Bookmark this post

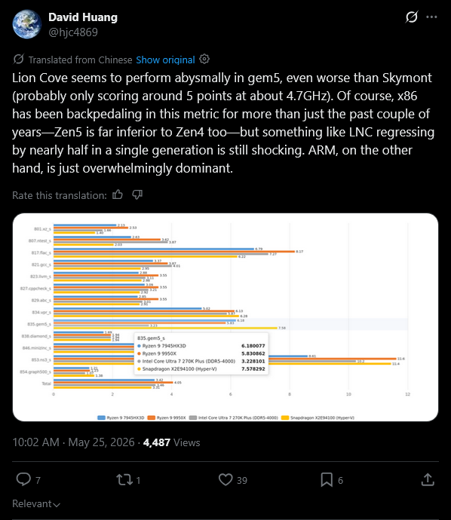(x=327, y=480)
